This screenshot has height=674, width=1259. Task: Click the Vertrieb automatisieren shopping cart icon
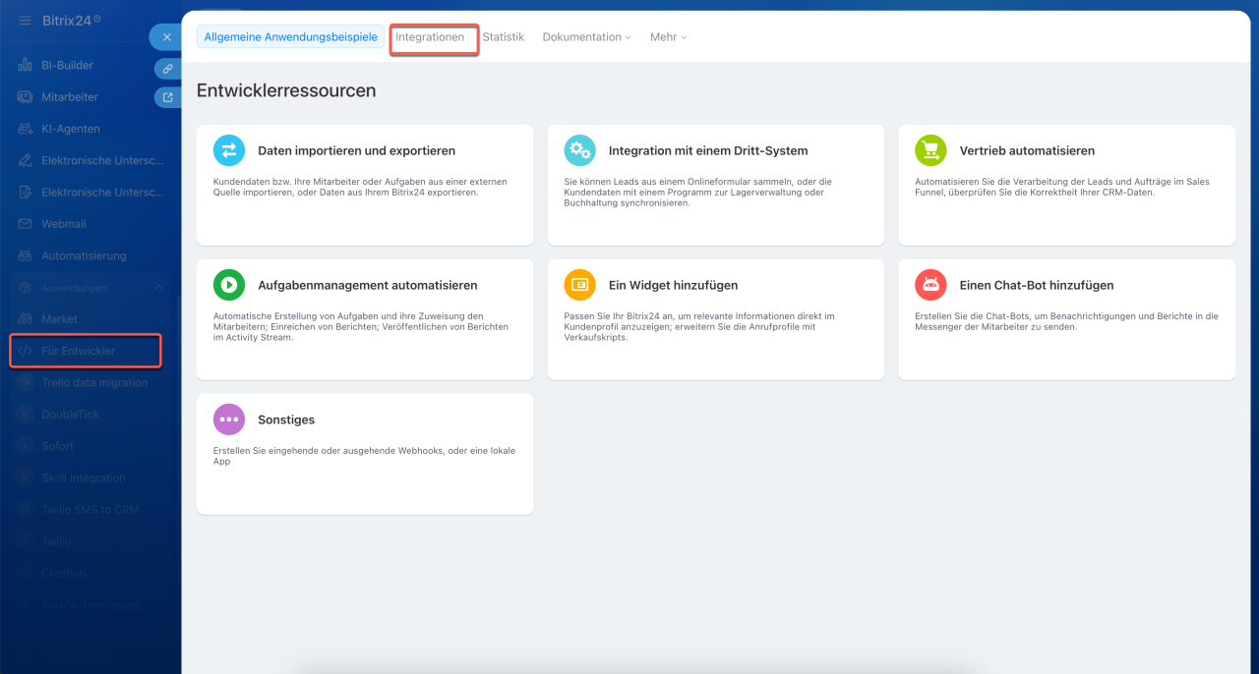[x=930, y=150]
